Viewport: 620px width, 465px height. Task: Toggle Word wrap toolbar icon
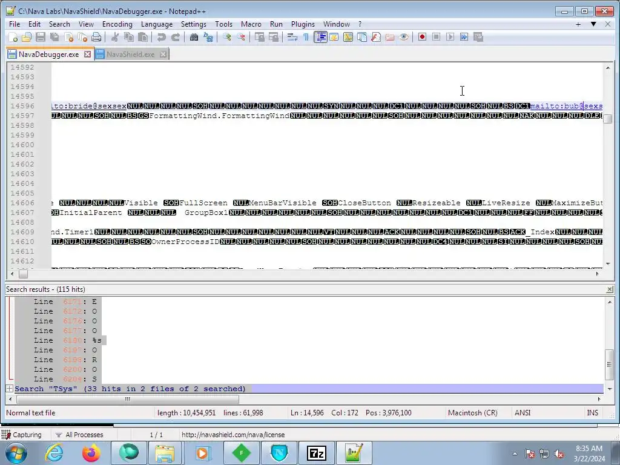pyautogui.click(x=292, y=37)
